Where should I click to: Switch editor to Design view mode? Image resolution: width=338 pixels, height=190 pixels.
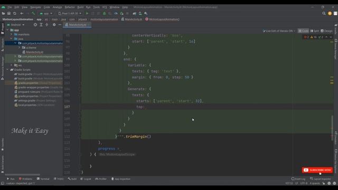326,31
